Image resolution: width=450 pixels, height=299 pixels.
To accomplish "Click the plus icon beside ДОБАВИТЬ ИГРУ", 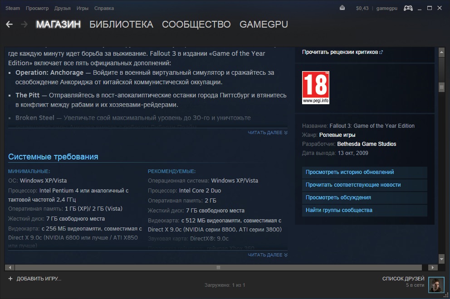I will pos(10,279).
